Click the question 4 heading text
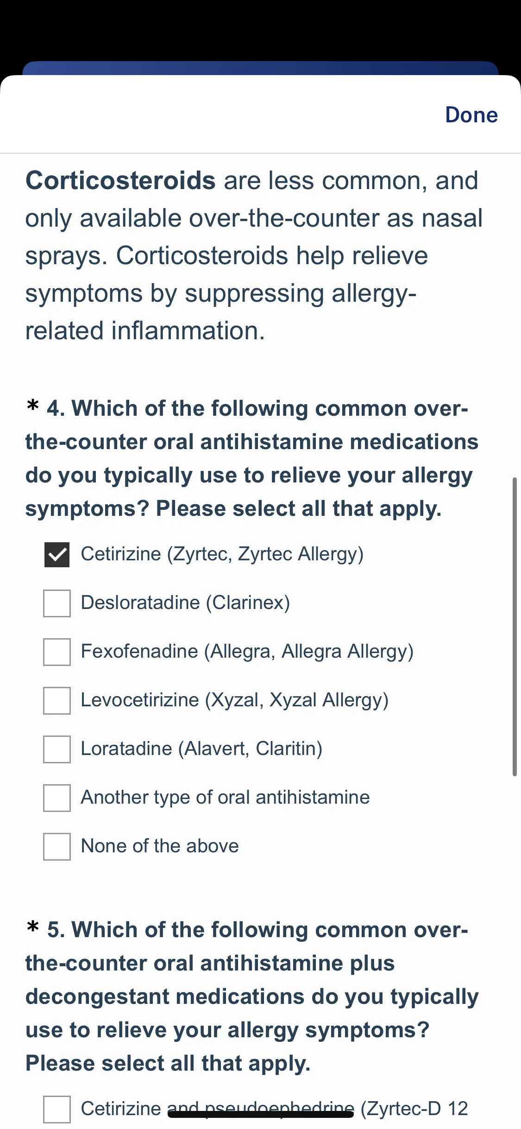521x1129 pixels. pyautogui.click(x=252, y=458)
